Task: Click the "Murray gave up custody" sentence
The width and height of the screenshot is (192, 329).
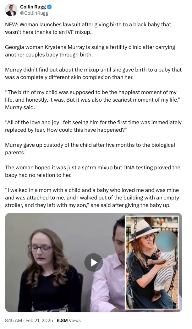Action: click(x=90, y=148)
